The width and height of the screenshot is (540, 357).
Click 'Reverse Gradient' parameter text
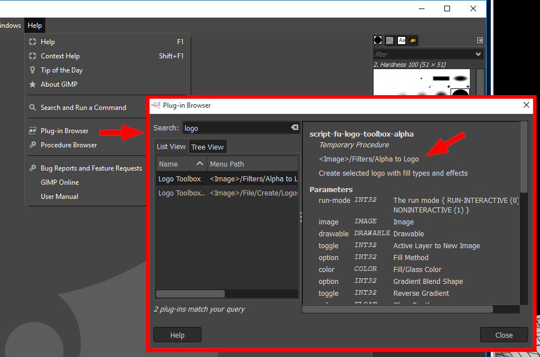(421, 293)
